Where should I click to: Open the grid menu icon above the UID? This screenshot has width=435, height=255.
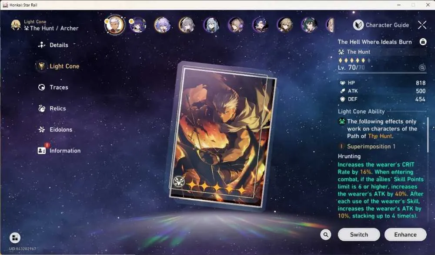(15, 238)
